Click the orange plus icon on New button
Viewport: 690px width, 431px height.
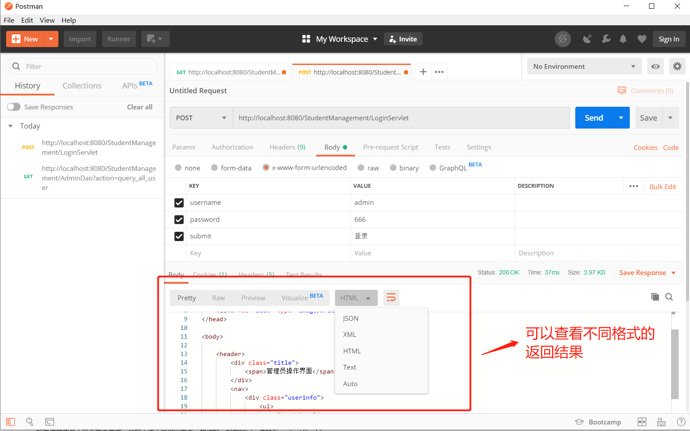coord(16,39)
